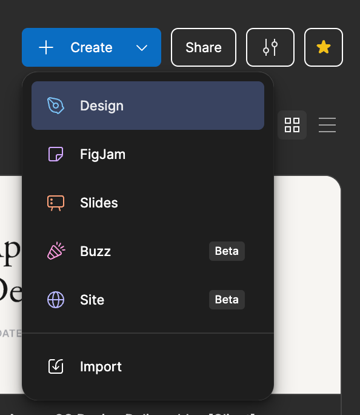The width and height of the screenshot is (360, 415).
Task: Choose Buzz from the Create menu
Action: tap(148, 251)
